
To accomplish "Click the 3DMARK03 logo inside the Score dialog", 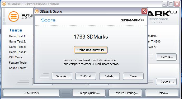I will point(133,20).
